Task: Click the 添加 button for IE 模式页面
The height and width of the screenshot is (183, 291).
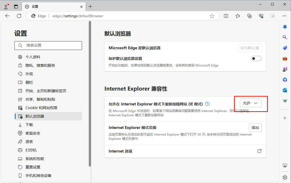Action: (x=255, y=127)
